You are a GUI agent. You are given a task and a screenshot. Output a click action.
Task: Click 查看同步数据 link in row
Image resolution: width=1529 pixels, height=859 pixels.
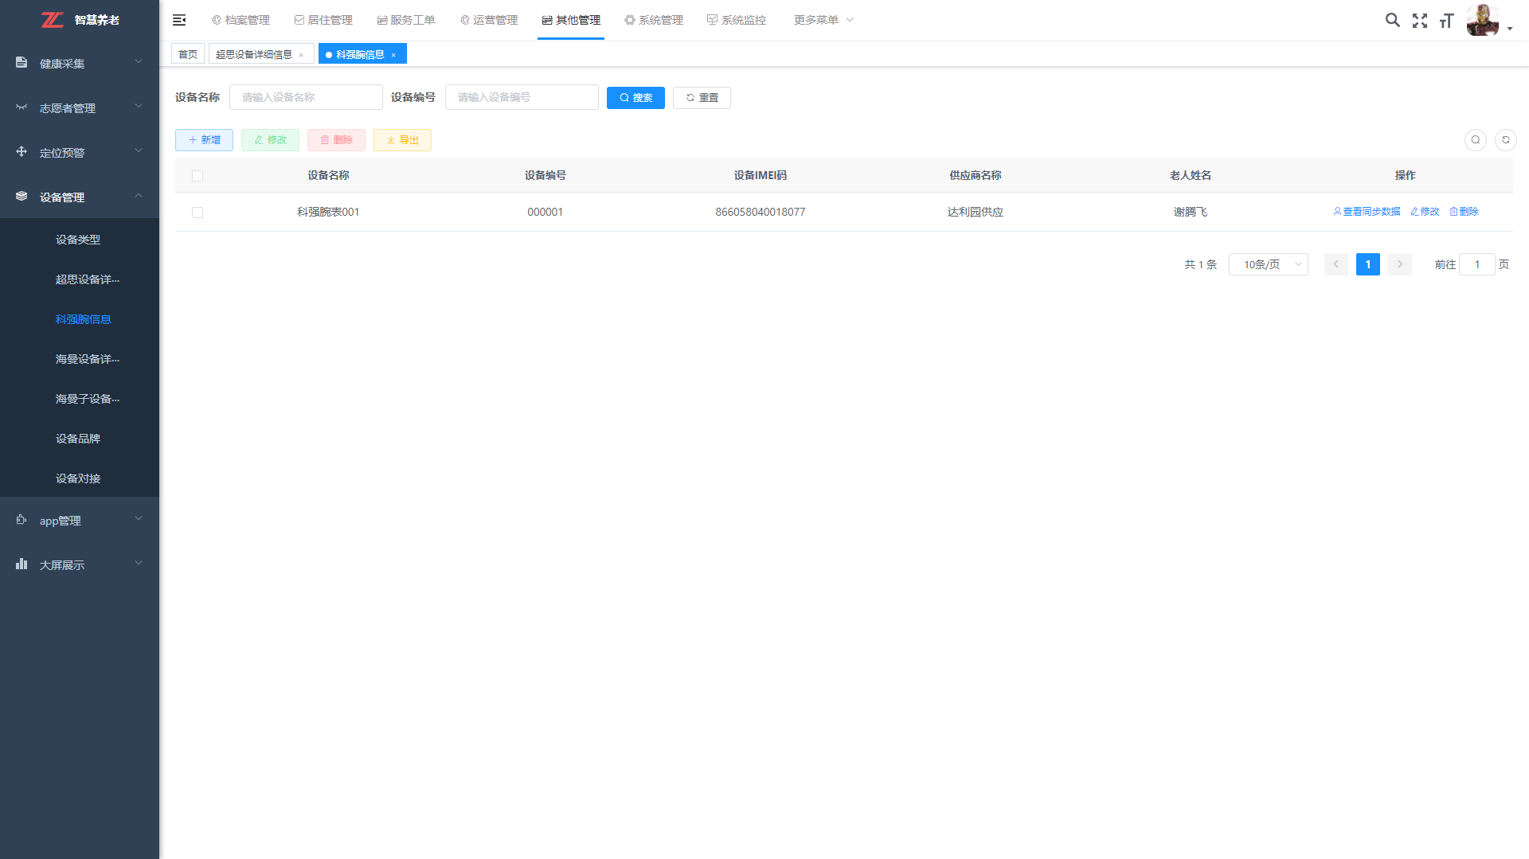1367,212
